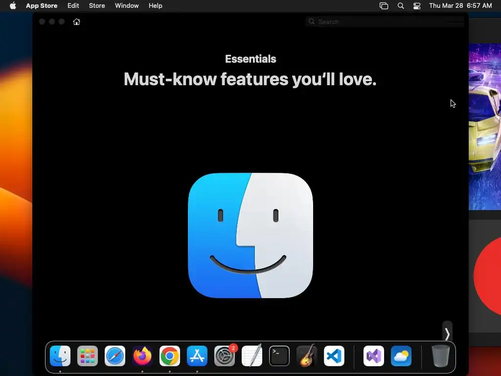Click the Search field in App Store
The width and height of the screenshot is (501, 376).
pos(385,22)
